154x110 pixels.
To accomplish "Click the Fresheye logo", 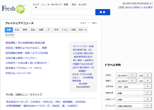I will [13, 9].
